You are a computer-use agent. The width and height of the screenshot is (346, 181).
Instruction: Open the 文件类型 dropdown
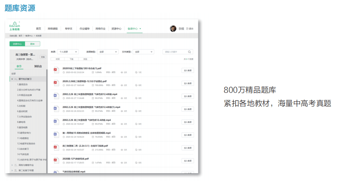[143, 52]
